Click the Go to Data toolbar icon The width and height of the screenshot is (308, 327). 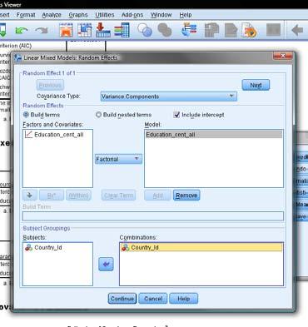[66, 30]
